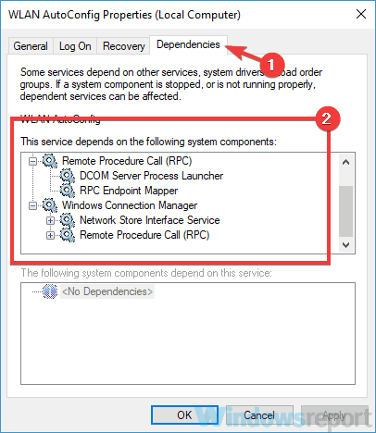Click the scroll up arrow in the dependency list
Image resolution: width=376 pixels, height=433 pixels.
coord(346,162)
